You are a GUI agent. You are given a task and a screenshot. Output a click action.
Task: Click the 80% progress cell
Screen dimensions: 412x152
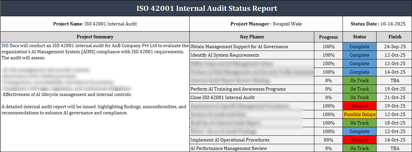pyautogui.click(x=328, y=140)
